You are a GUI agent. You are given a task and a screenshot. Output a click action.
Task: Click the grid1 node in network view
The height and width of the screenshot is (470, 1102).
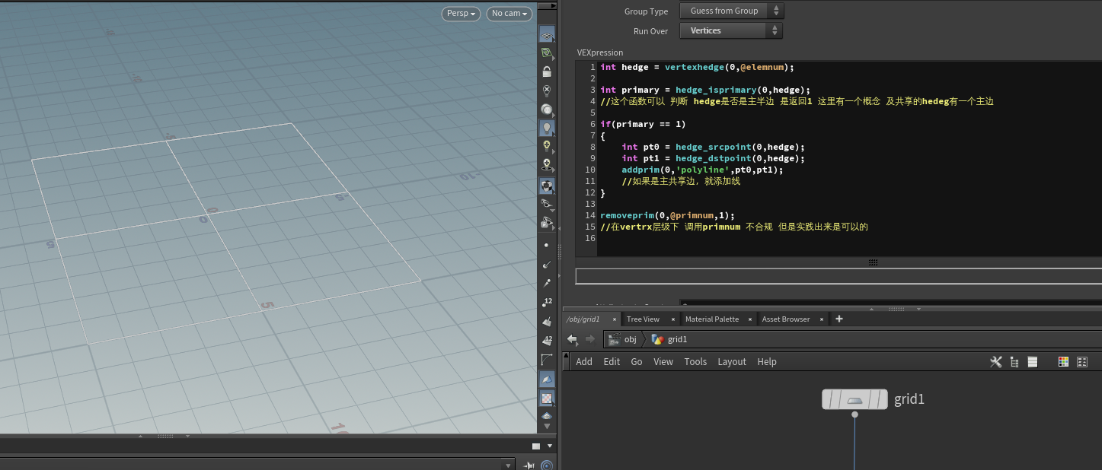(x=854, y=399)
